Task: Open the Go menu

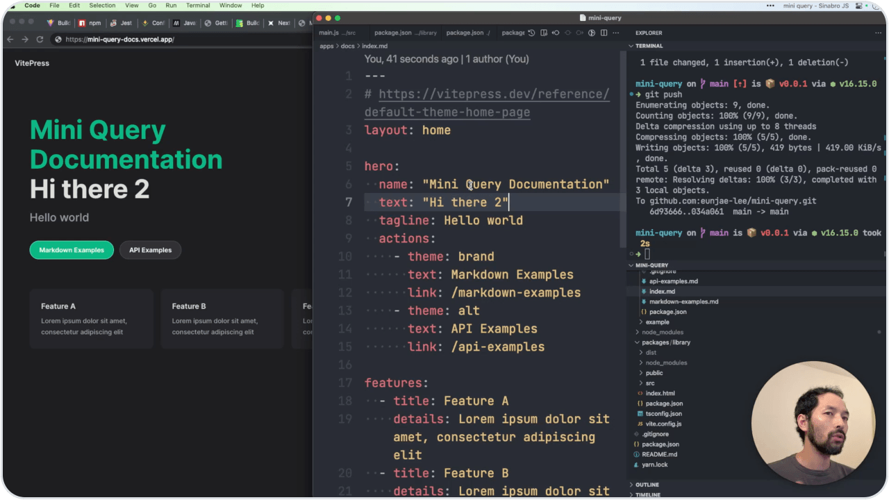Action: pos(152,6)
